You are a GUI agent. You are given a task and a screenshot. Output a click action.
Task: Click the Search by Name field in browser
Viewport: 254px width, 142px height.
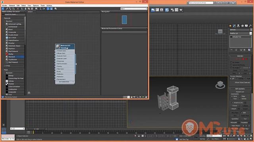point(15,15)
